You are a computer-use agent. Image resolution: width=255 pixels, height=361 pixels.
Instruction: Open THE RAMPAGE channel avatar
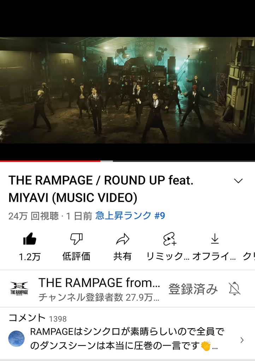pyautogui.click(x=19, y=289)
